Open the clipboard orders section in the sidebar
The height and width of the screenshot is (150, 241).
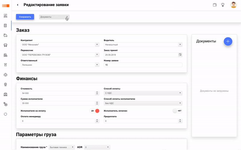pyautogui.click(x=5, y=26)
